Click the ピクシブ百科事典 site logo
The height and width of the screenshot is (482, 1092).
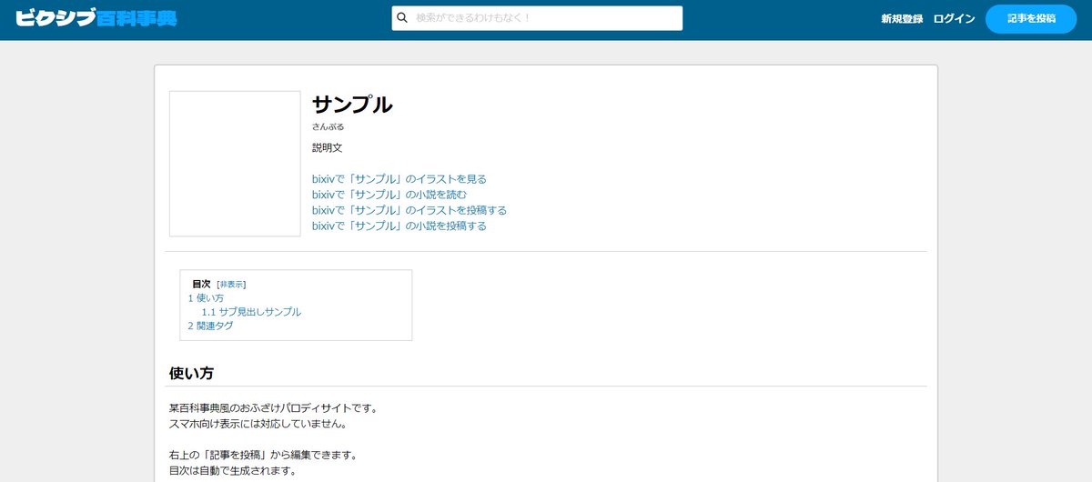96,18
